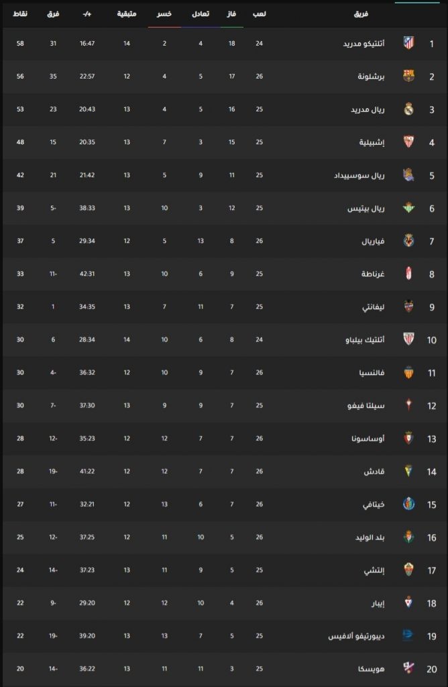Sort table by خسر losses column

[164, 14]
